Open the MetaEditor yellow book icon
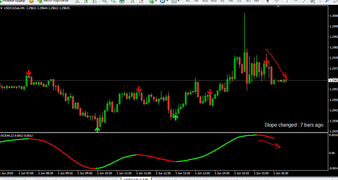The width and height of the screenshot is (338, 180). click(32, 1)
